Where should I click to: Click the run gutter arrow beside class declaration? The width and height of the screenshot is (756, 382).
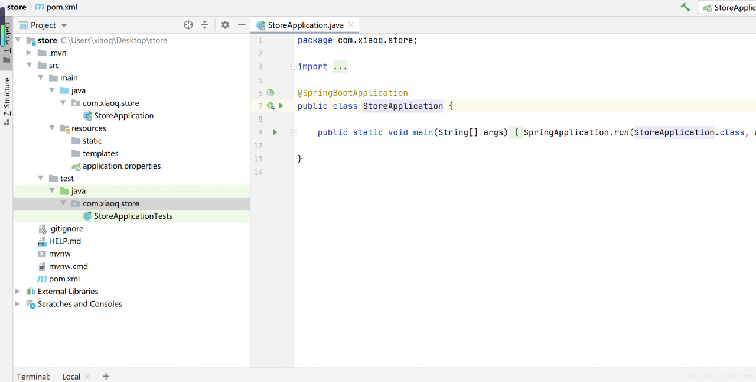click(x=281, y=106)
